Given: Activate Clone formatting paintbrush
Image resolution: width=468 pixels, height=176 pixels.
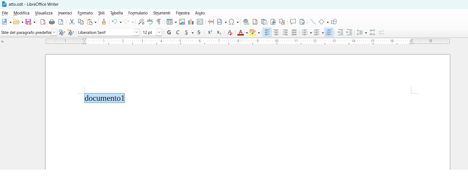Looking at the screenshot, I should point(104,22).
